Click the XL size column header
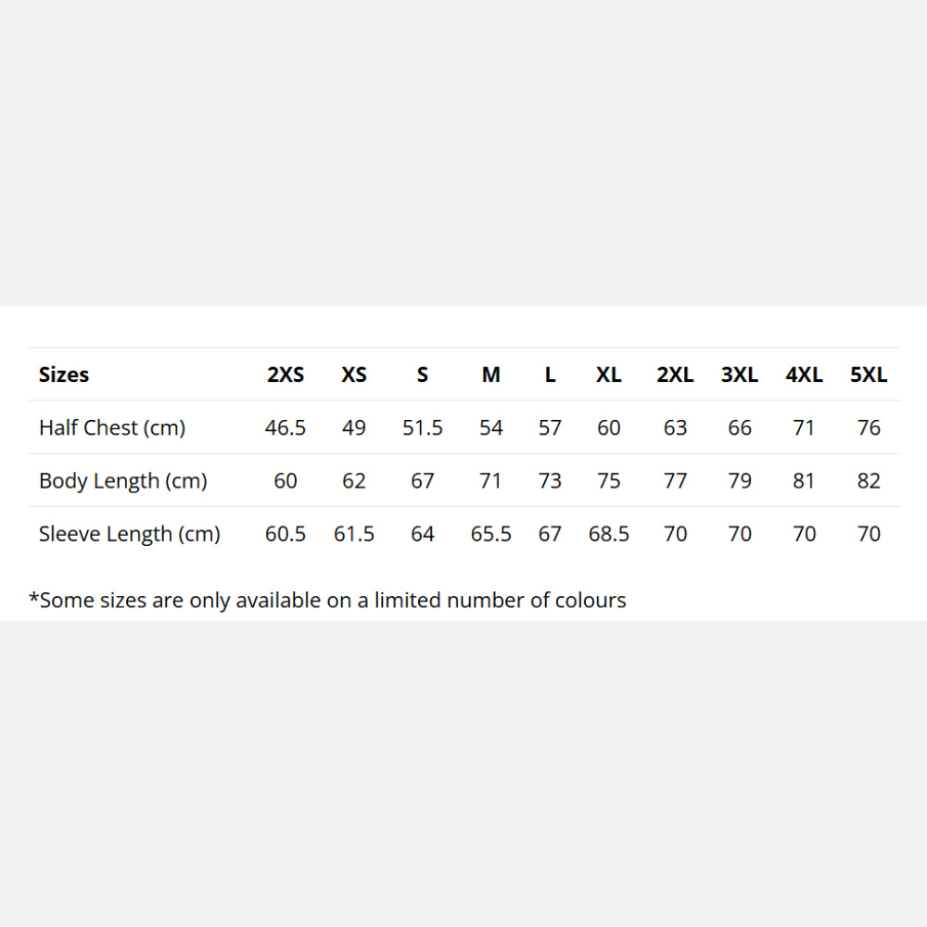The image size is (927, 927). (609, 375)
